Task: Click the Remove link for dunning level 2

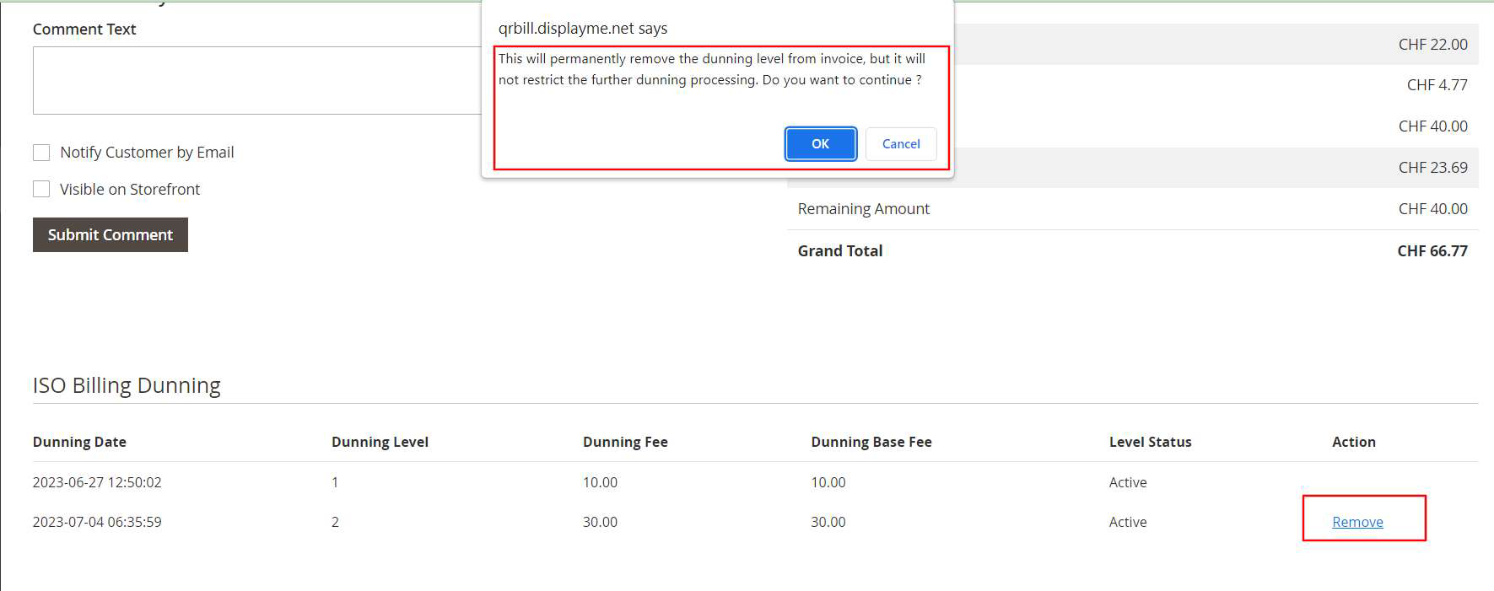Action: (x=1356, y=522)
